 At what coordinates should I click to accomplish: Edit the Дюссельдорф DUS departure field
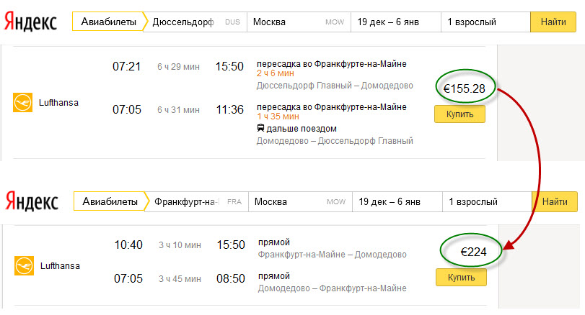[195, 22]
